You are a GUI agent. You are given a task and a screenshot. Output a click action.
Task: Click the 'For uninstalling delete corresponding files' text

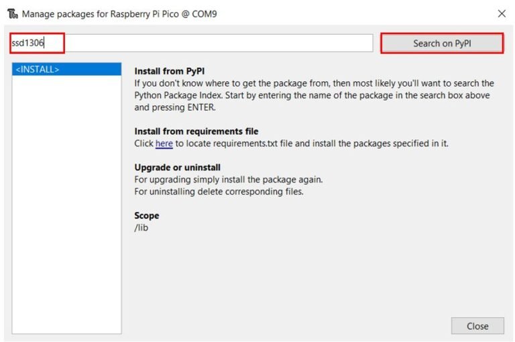[x=219, y=192]
